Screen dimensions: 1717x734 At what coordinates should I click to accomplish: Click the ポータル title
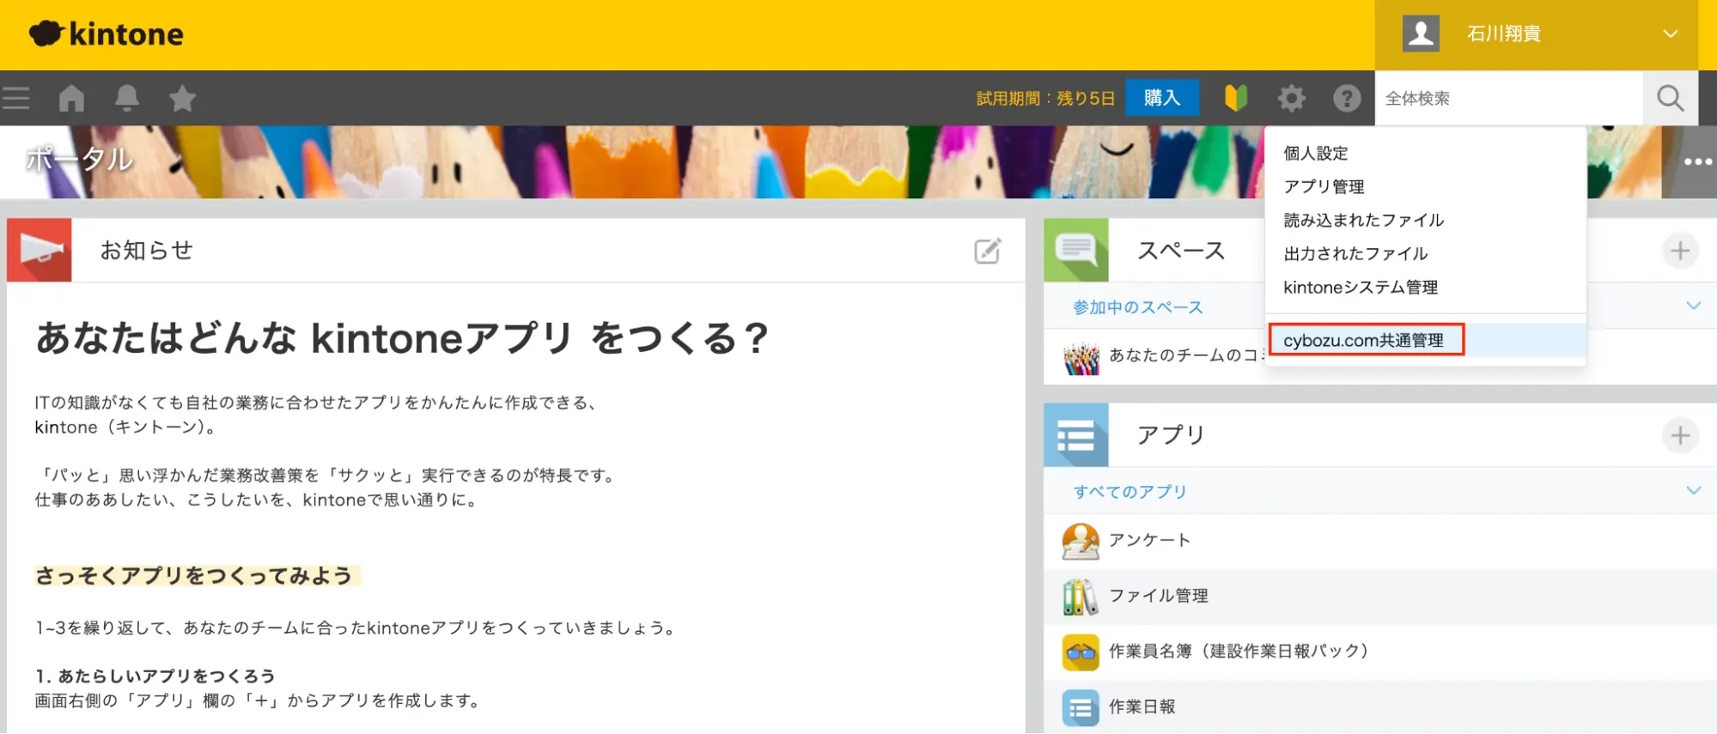(80, 159)
